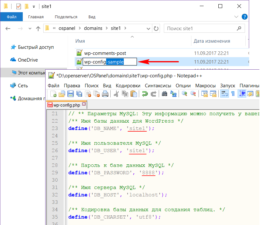Screen dimensions: 261x225
Task: Save the file using the floppy disk icon
Action: pos(71,94)
